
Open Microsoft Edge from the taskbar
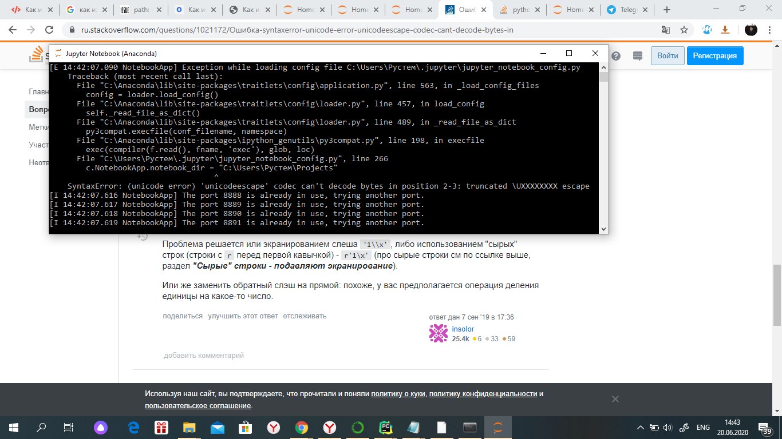point(133,427)
